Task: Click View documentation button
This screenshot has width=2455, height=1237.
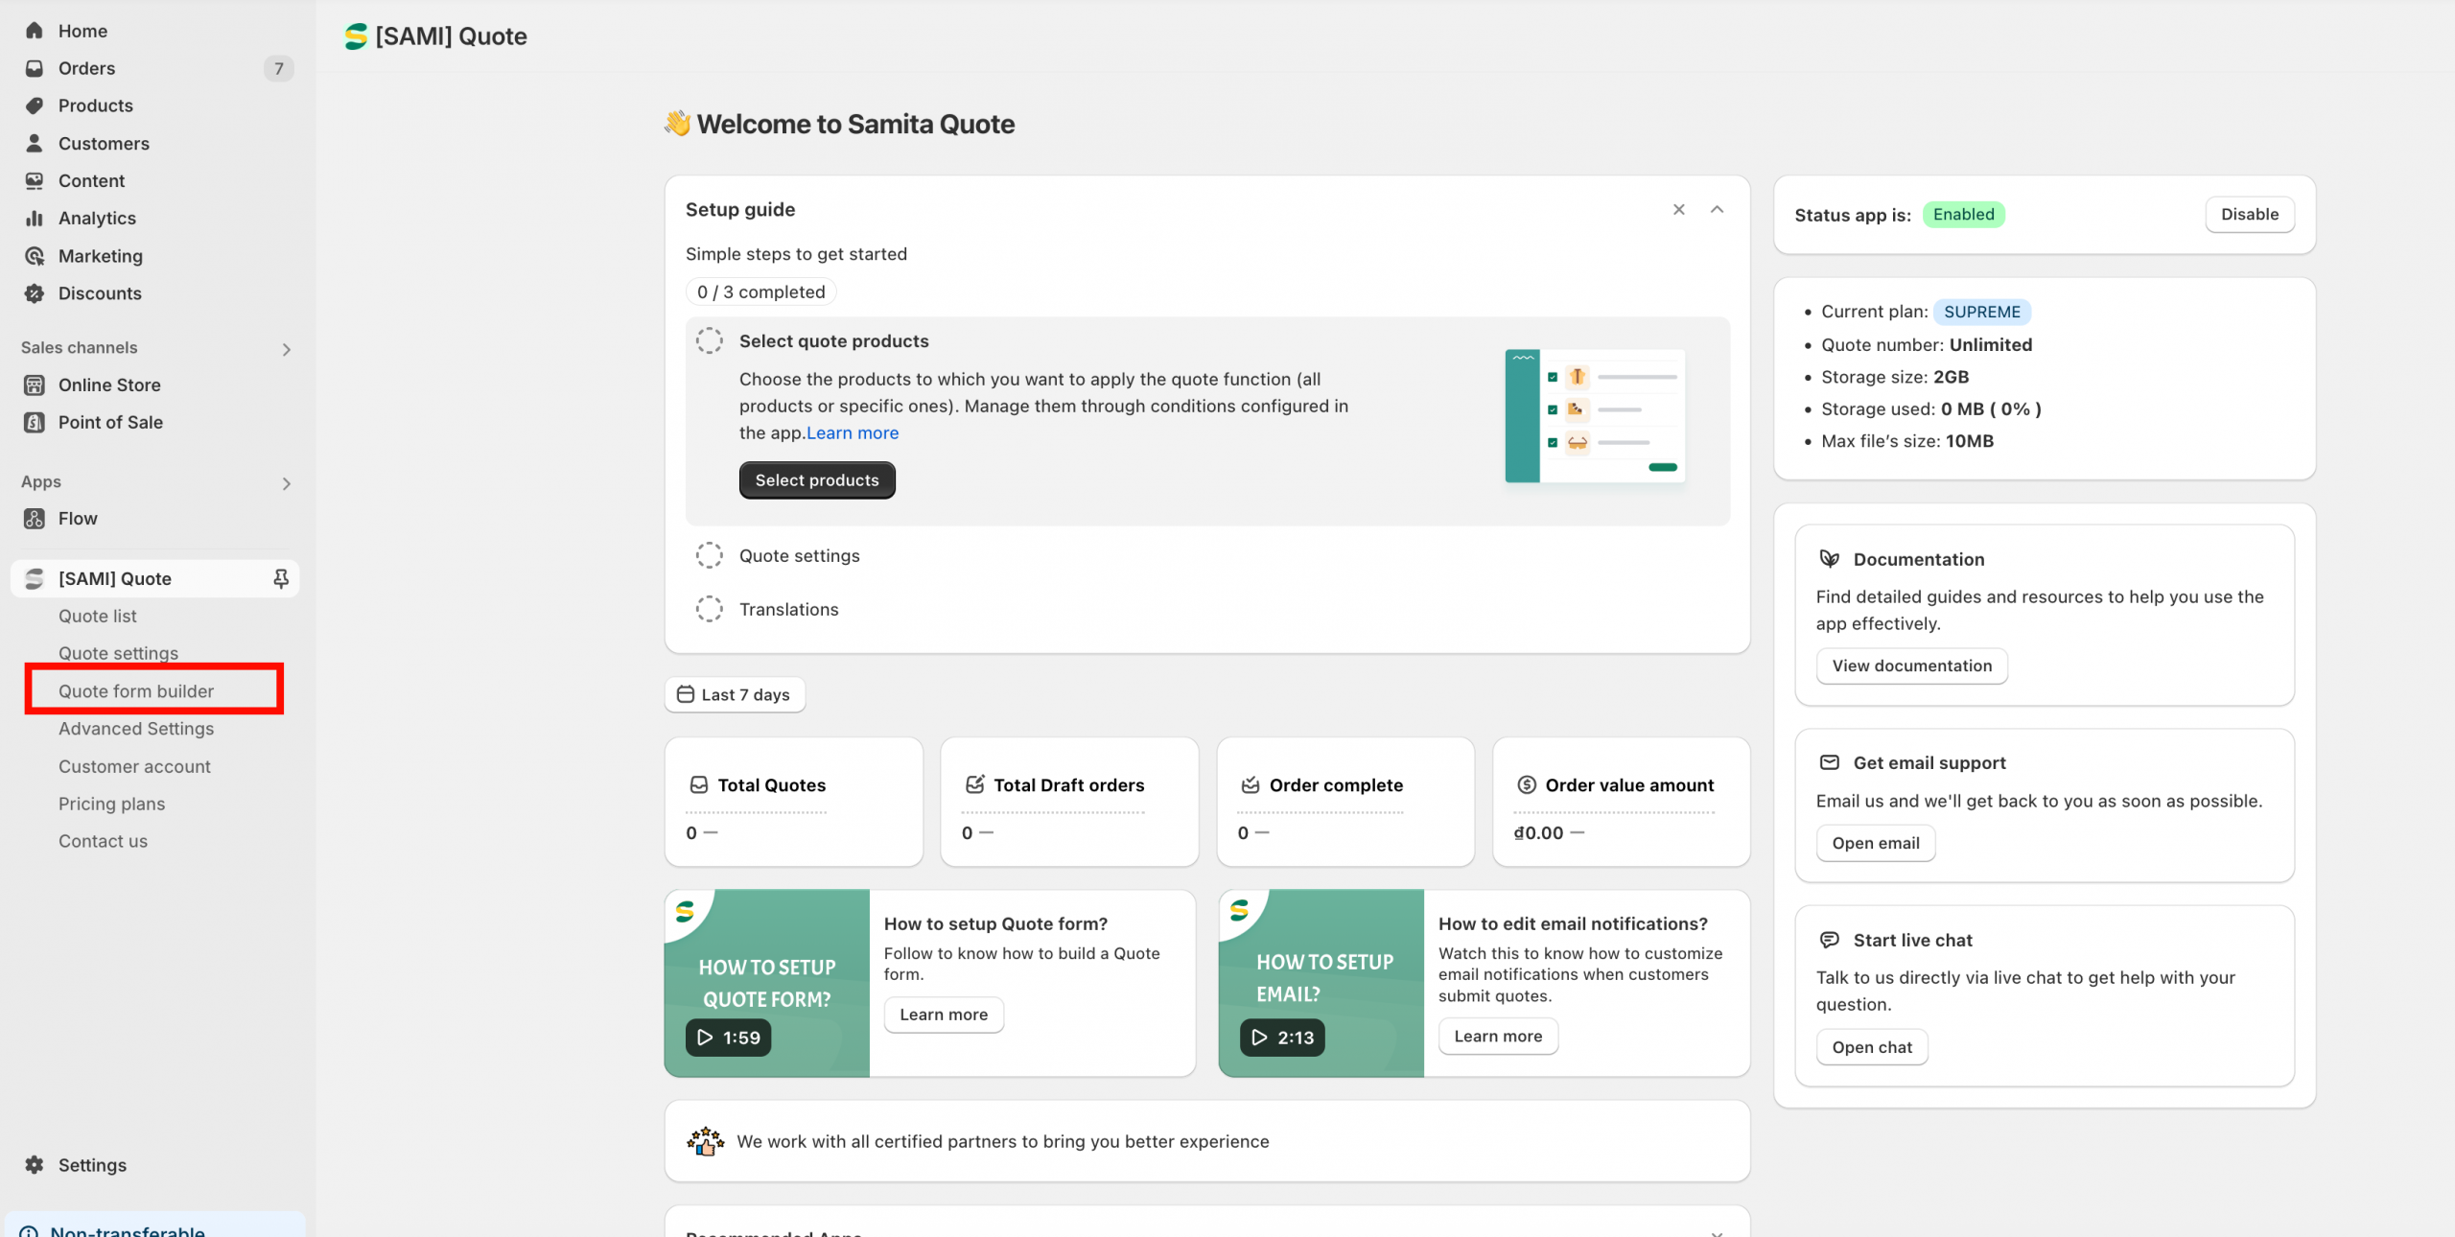Action: (1912, 665)
